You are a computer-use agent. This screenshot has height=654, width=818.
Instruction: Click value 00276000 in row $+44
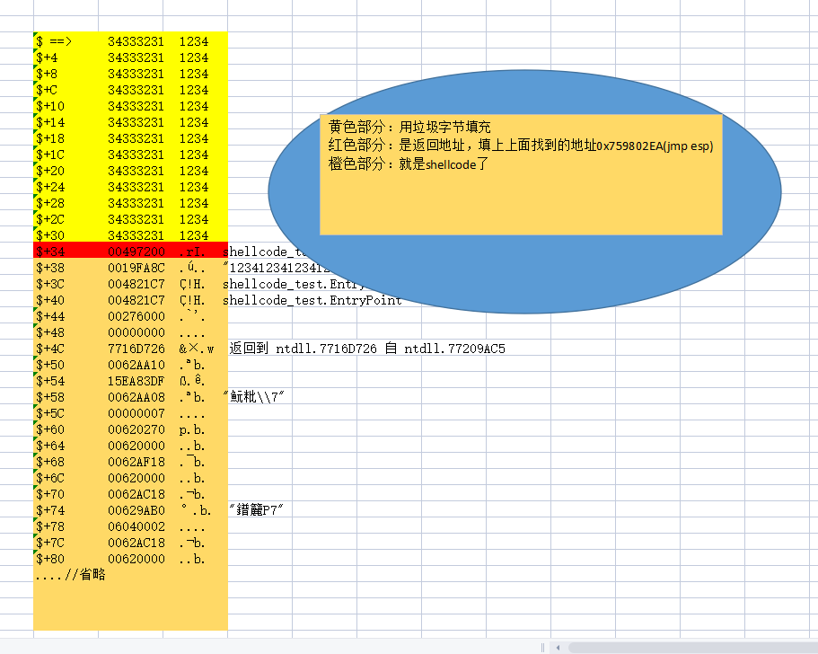(x=136, y=316)
